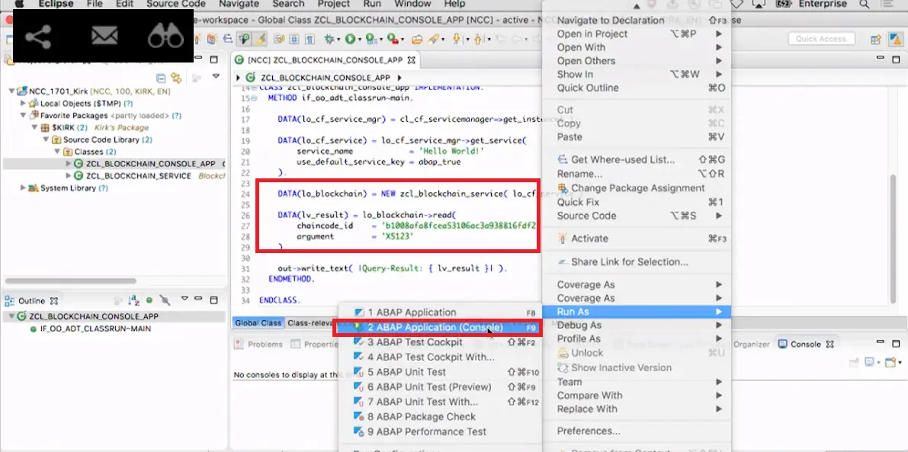
Task: Click Collapse All icon in Project Explorer
Action: (x=162, y=78)
